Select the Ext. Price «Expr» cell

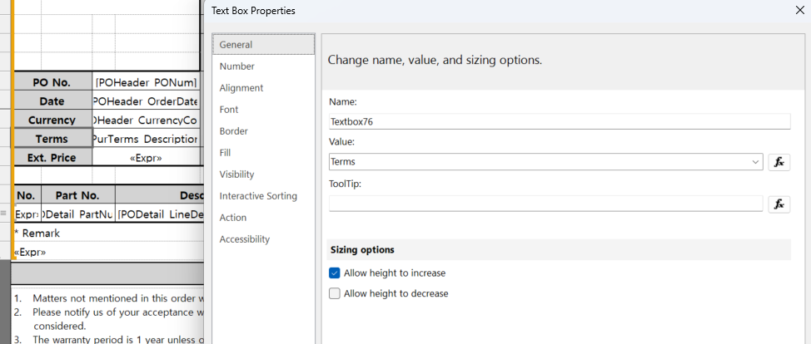tap(146, 158)
